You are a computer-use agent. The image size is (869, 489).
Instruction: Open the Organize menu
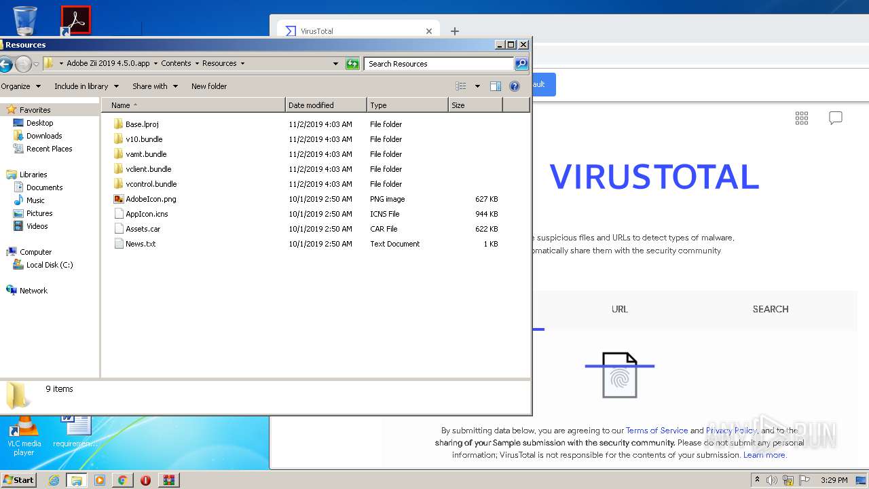(x=20, y=86)
